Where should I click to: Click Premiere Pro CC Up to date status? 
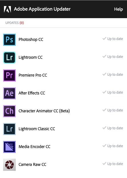pos(113,75)
